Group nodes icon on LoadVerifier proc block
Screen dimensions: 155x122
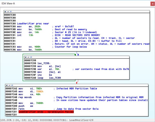11,12
